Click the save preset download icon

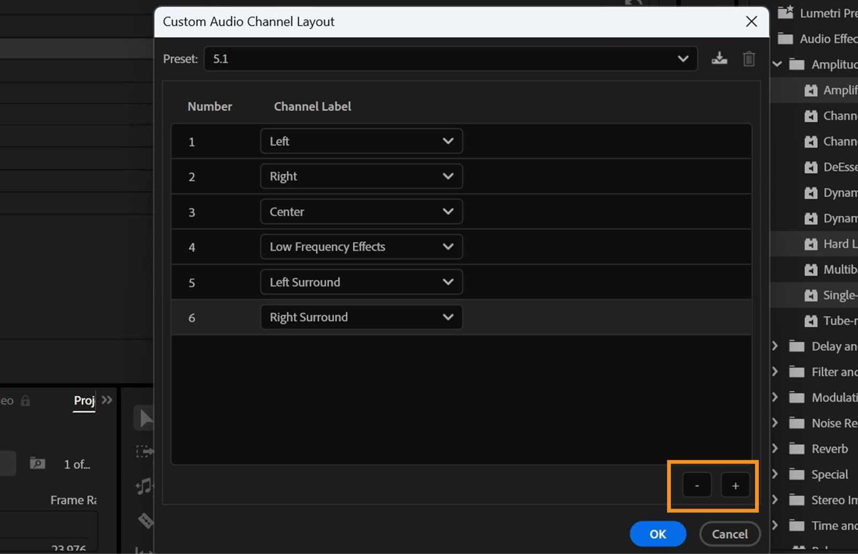pos(719,58)
